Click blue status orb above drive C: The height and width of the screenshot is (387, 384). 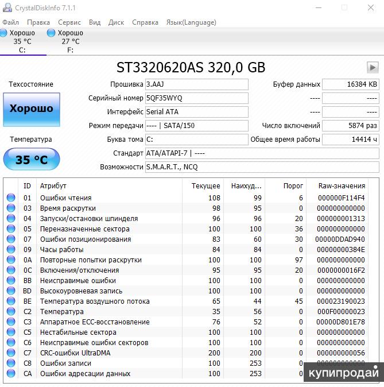pyautogui.click(x=3, y=33)
